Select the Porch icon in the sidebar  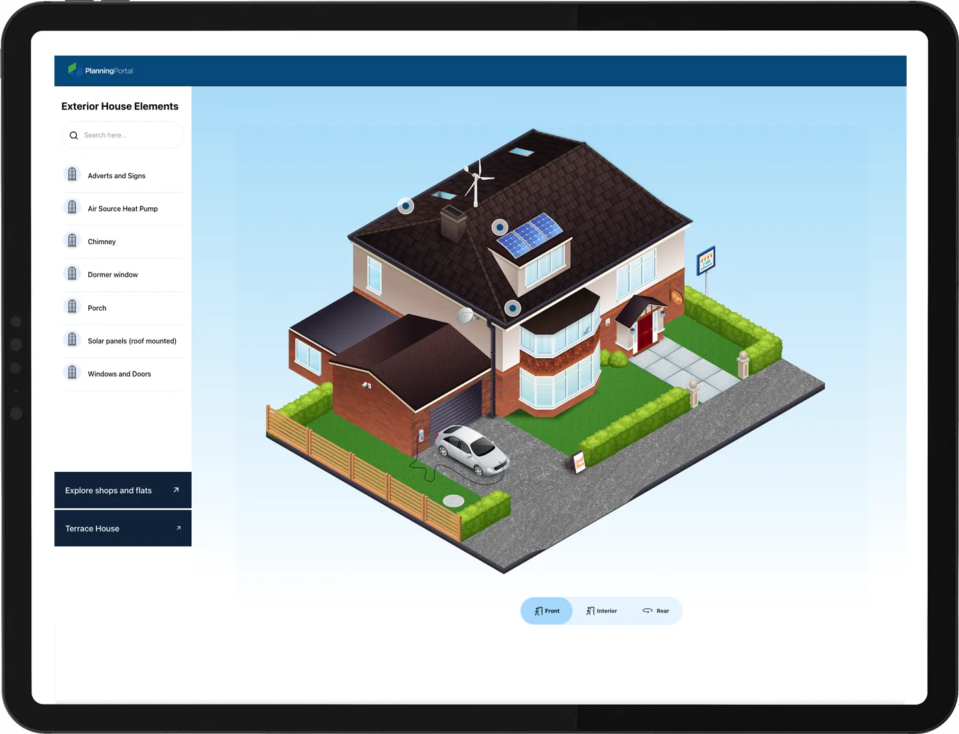(x=72, y=306)
